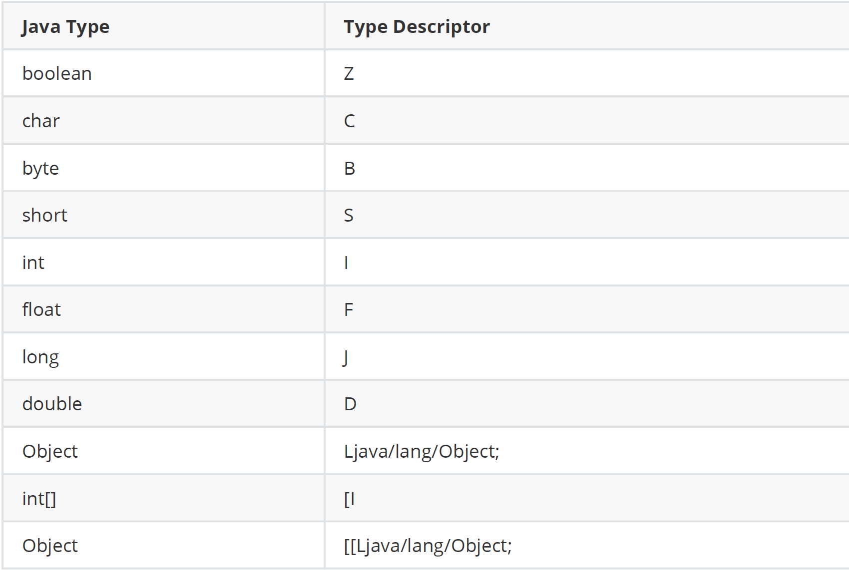Select the 'short' type cell

pos(44,216)
